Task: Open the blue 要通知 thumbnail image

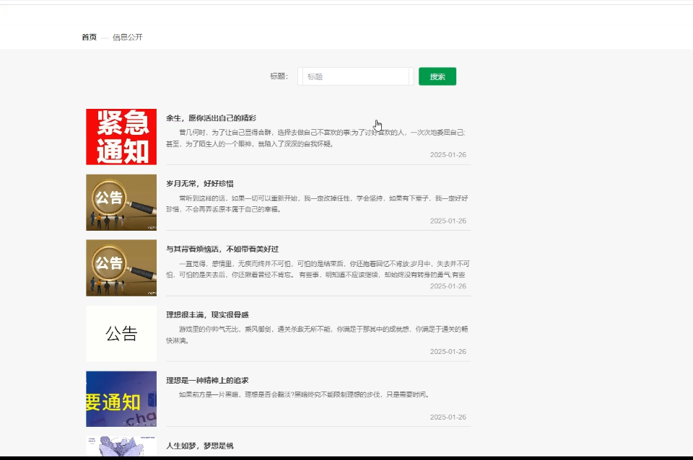Action: [121, 399]
